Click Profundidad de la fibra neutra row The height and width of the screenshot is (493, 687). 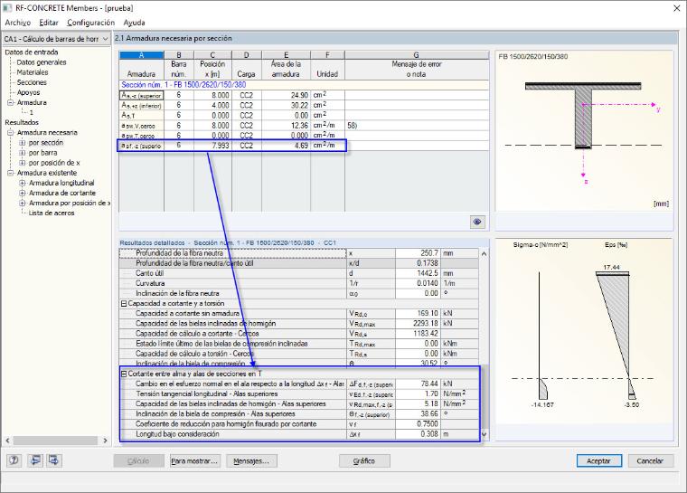click(299, 253)
